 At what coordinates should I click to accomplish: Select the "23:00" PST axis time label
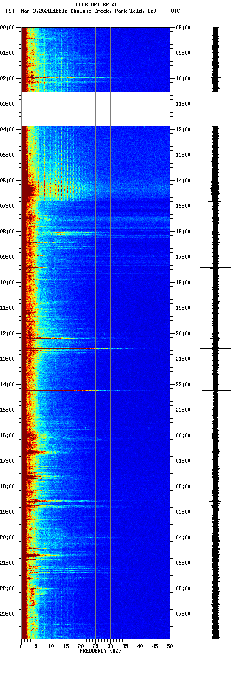coord(7,614)
